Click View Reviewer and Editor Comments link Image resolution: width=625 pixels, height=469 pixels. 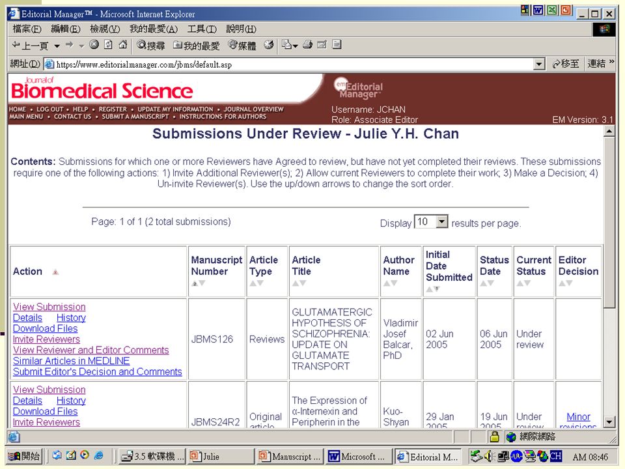90,350
